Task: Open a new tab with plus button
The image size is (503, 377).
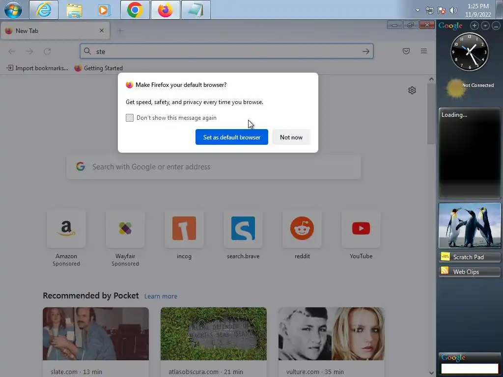Action: point(120,31)
